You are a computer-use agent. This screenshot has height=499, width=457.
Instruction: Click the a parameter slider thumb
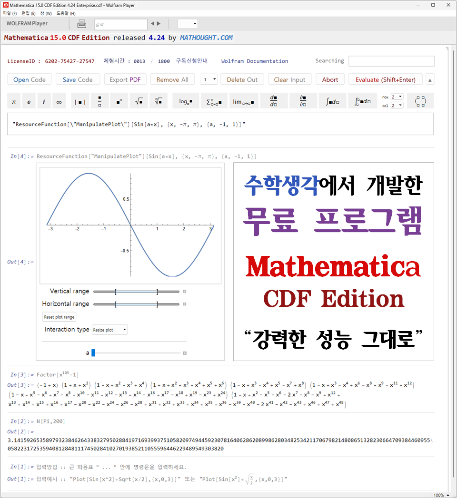point(93,353)
